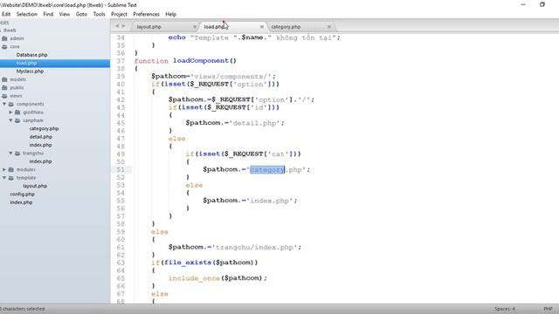Click the views folder icon
Image resolution: width=559 pixels, height=314 pixels.
coord(4,96)
